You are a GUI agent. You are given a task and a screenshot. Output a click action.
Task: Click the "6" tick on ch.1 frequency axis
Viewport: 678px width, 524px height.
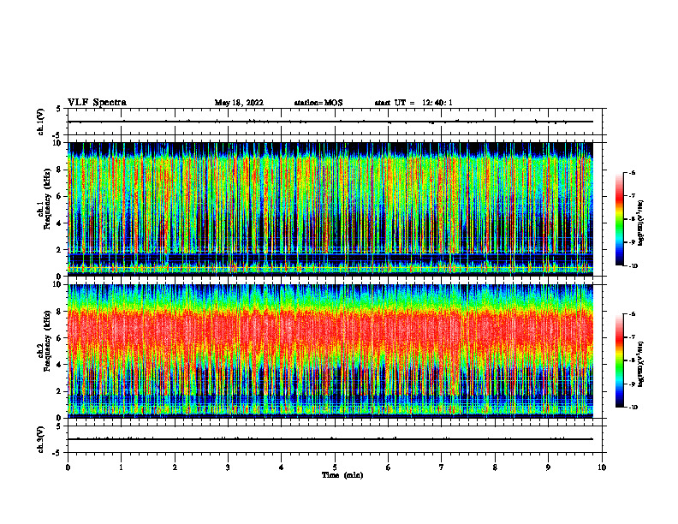point(59,196)
